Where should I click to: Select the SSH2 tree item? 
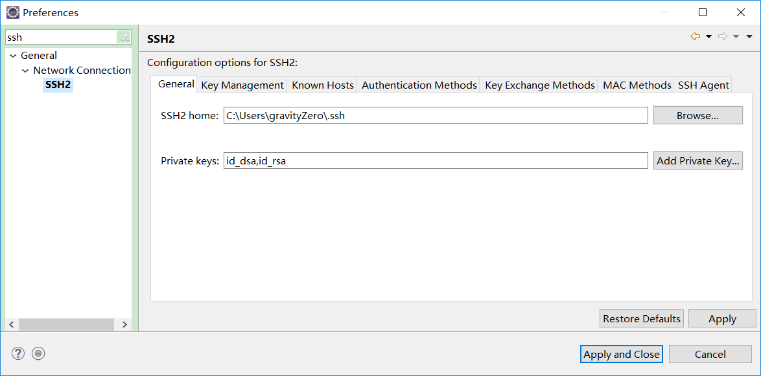pos(58,85)
